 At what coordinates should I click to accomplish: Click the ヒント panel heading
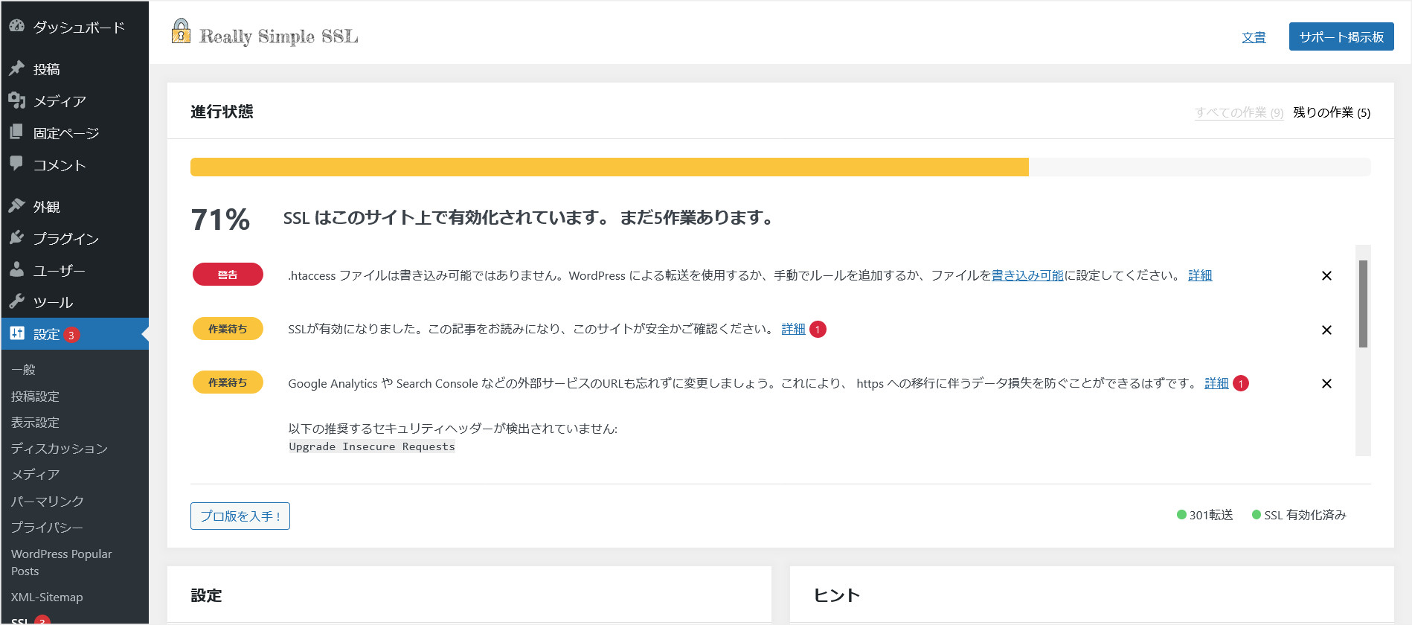(837, 595)
